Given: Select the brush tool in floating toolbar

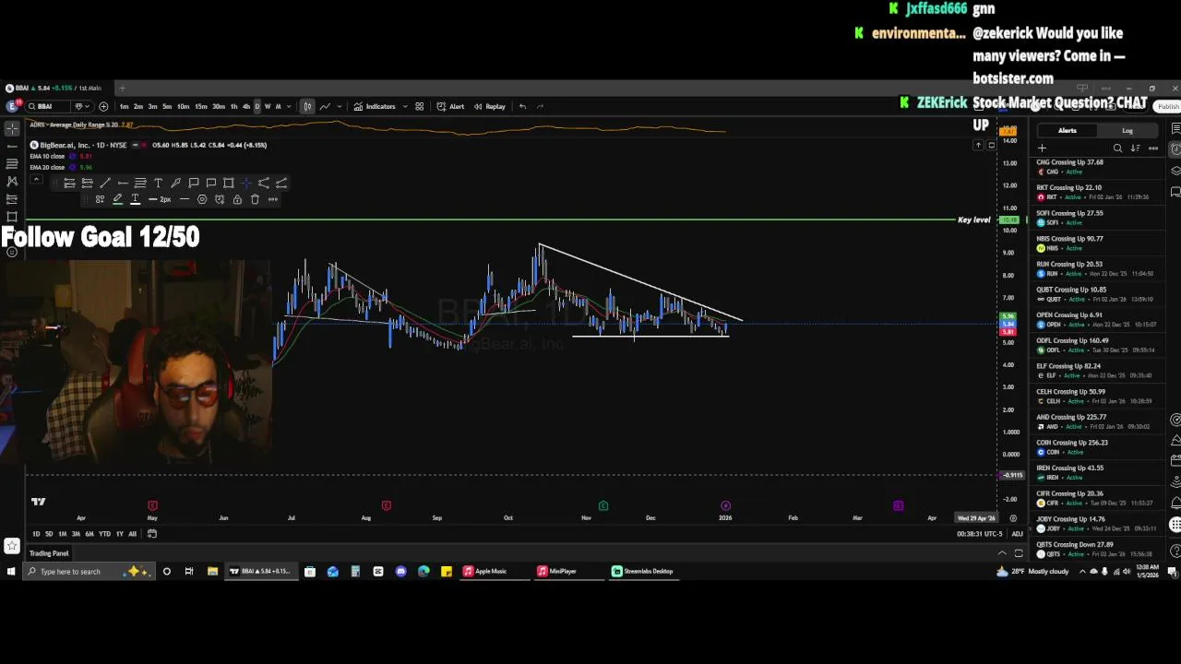Looking at the screenshot, I should 175,183.
